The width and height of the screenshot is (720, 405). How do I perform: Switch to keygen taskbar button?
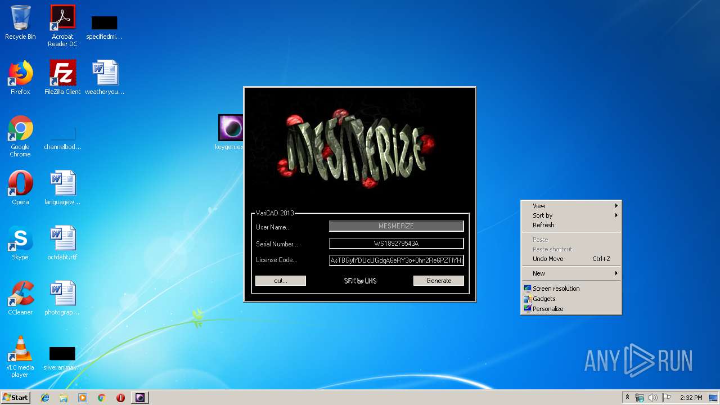coord(140,398)
